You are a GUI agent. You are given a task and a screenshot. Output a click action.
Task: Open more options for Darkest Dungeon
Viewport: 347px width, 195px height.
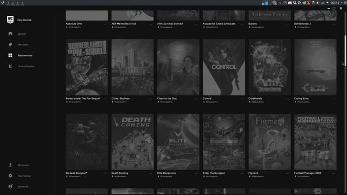click(105, 173)
